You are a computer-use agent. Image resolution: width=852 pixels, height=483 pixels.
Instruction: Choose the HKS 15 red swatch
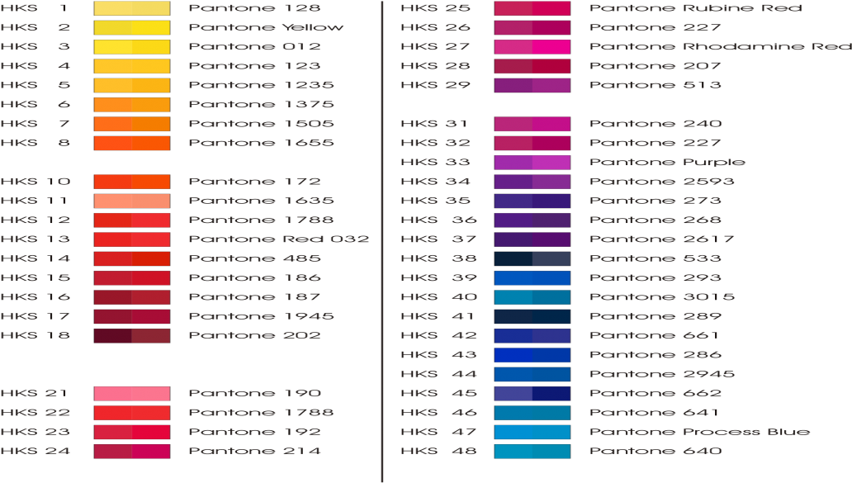point(132,277)
